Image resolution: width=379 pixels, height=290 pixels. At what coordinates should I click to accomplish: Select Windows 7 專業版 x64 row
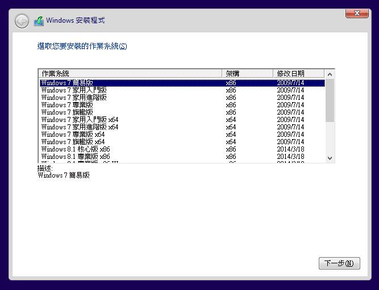[182, 135]
